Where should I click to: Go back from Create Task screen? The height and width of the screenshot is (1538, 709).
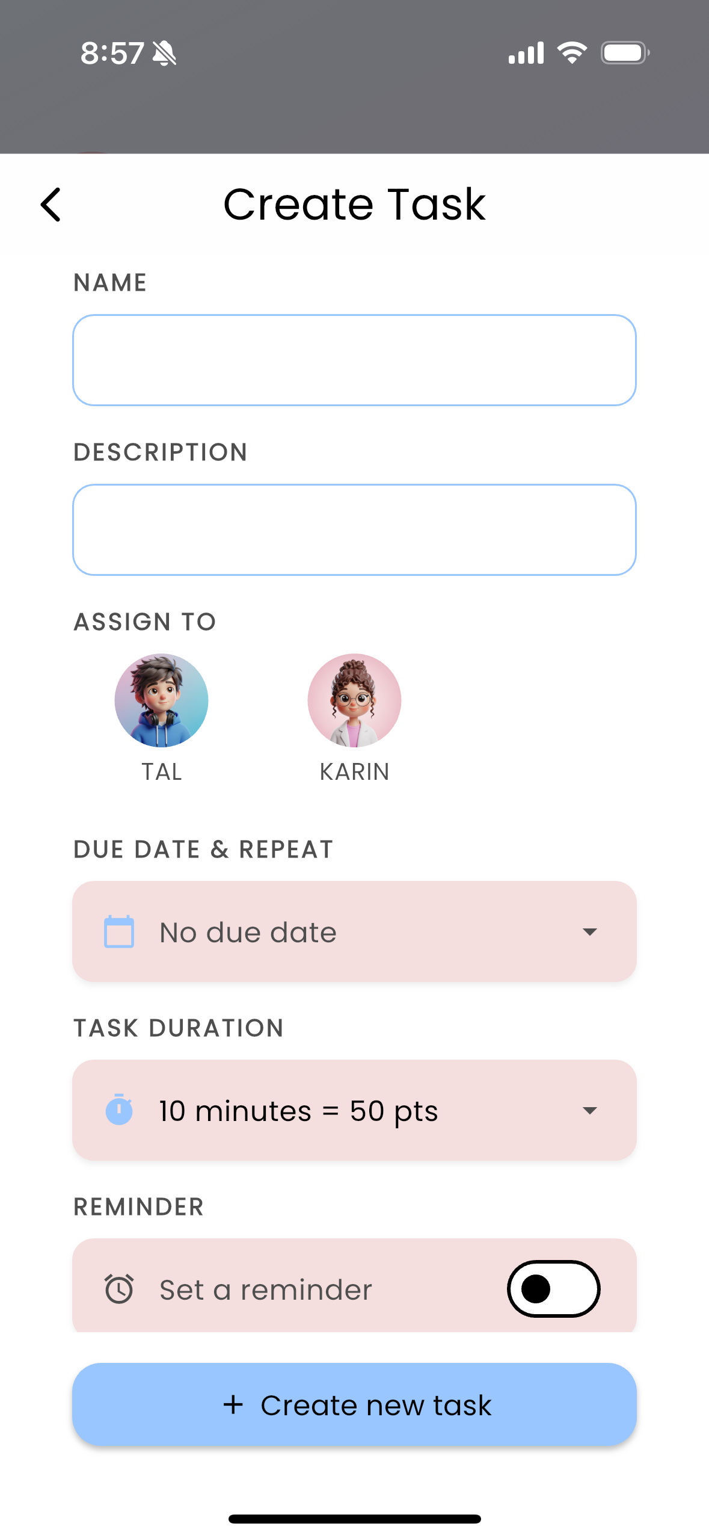[51, 205]
